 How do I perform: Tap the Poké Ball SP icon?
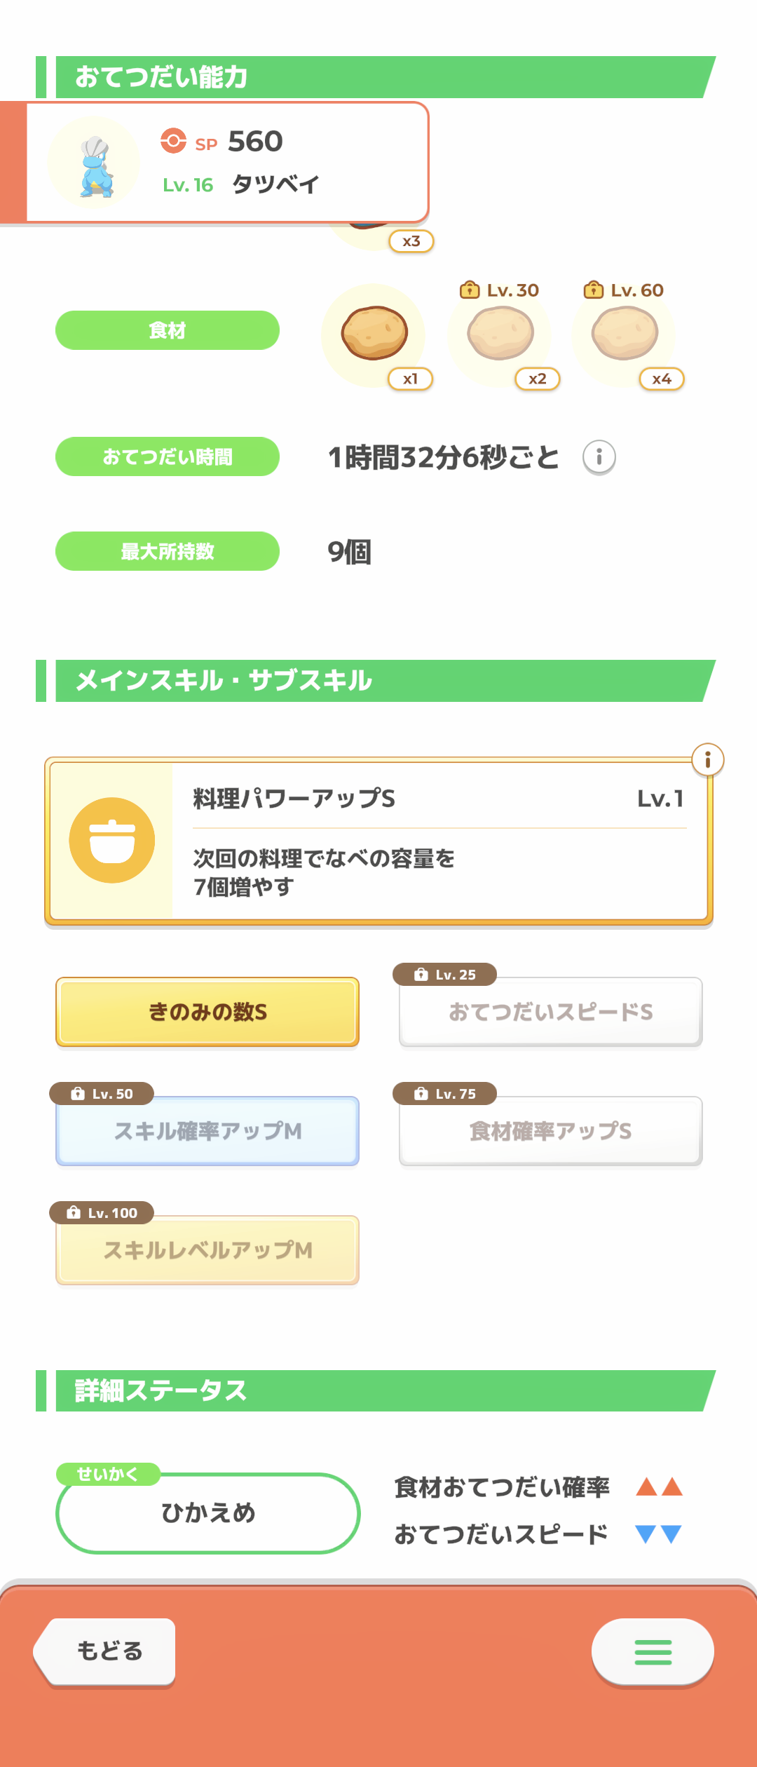pos(173,141)
